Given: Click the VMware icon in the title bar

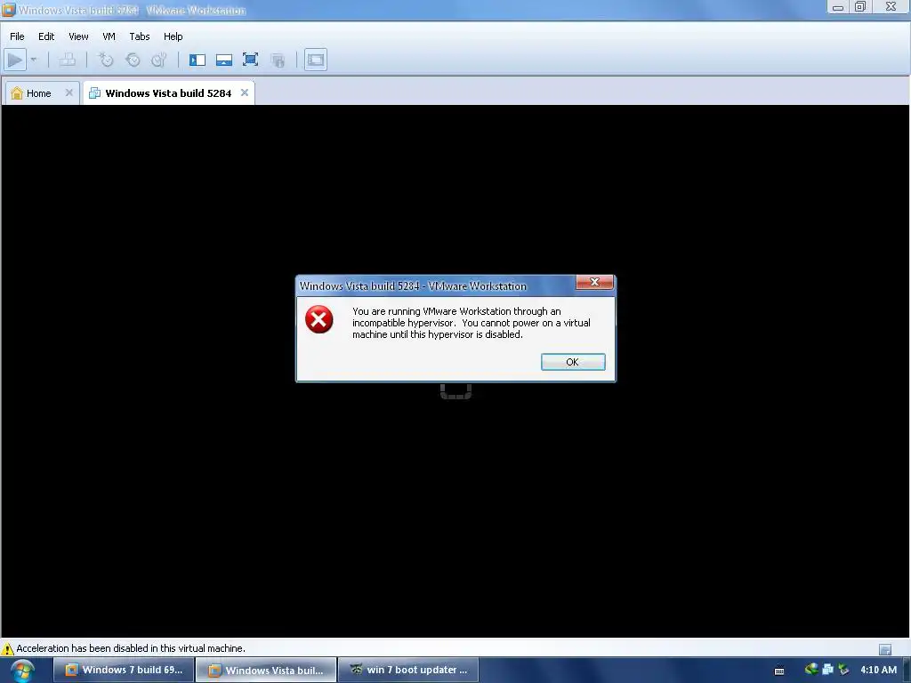Looking at the screenshot, I should 8,9.
